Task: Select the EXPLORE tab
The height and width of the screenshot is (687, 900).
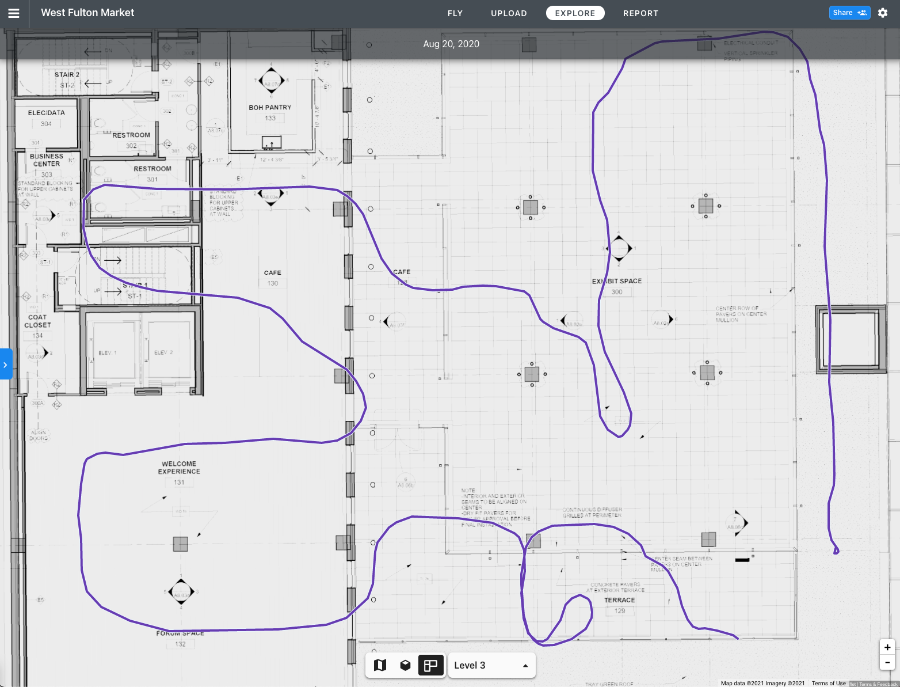Action: pos(575,13)
